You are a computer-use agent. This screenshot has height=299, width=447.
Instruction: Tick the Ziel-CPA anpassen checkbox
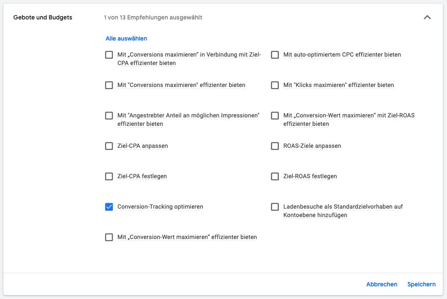click(x=109, y=146)
